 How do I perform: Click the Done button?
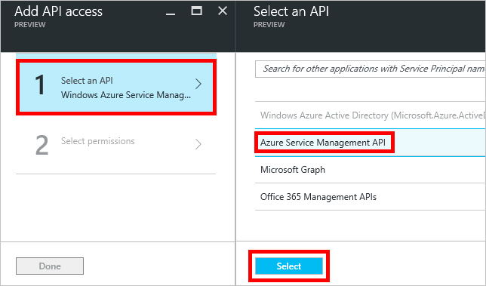point(50,266)
